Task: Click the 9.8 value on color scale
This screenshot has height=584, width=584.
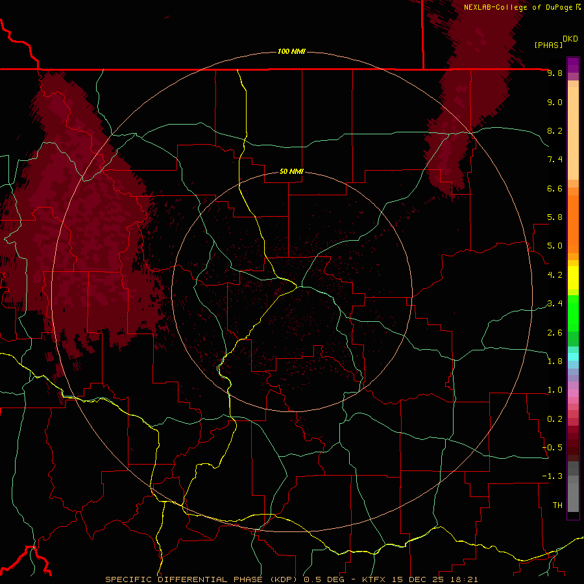Action: click(x=555, y=73)
